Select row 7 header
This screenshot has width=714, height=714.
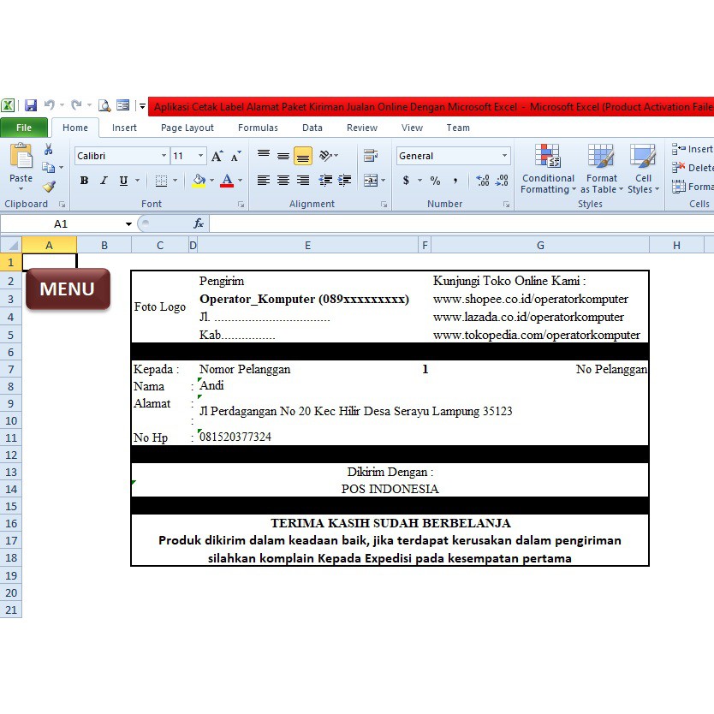coord(11,369)
